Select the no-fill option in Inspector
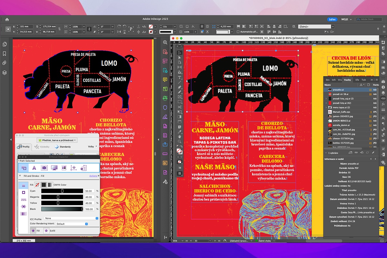This screenshot has width=387, height=258. click(x=37, y=185)
